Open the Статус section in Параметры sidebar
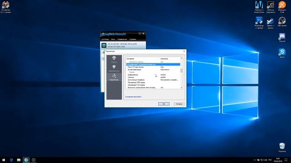The width and height of the screenshot is (291, 163). (x=114, y=59)
